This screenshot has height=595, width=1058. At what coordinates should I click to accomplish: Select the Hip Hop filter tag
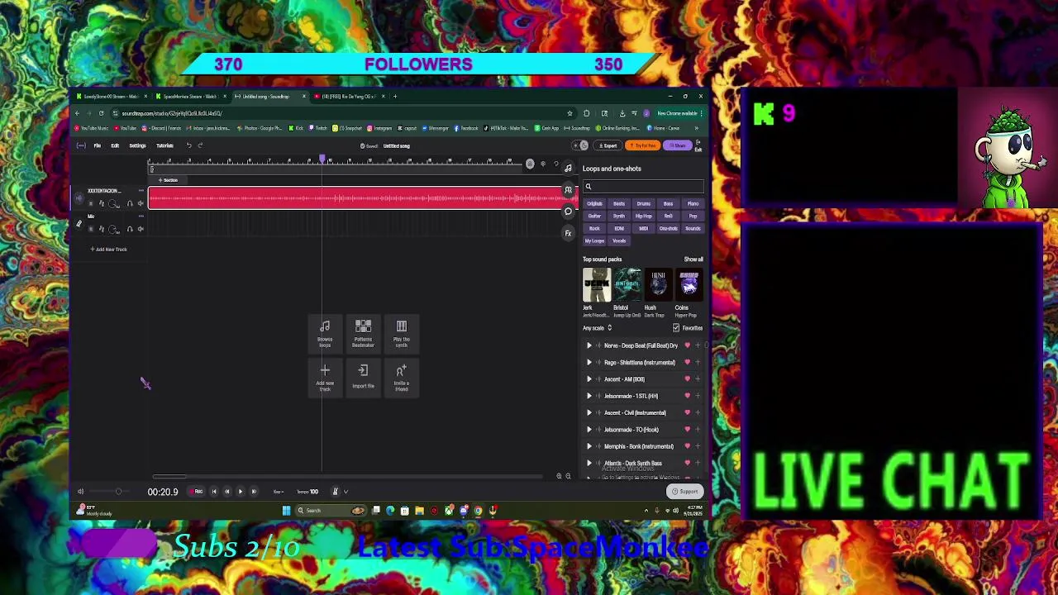point(643,217)
